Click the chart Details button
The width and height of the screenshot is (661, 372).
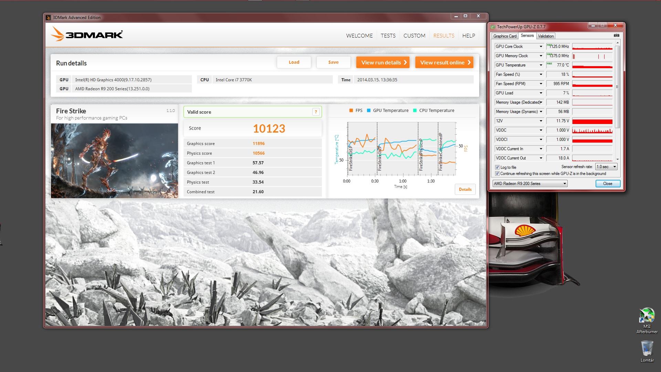[465, 189]
